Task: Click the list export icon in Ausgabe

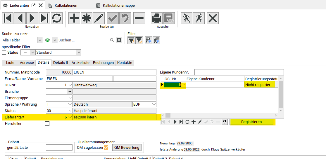Action: click(x=169, y=18)
